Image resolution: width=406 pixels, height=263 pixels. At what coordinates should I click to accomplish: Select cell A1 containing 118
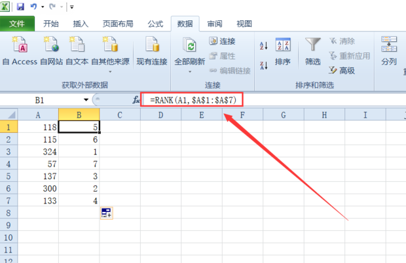(38, 127)
